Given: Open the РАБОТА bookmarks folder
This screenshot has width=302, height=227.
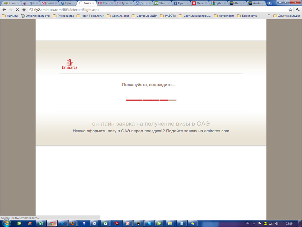Looking at the screenshot, I should pyautogui.click(x=168, y=16).
